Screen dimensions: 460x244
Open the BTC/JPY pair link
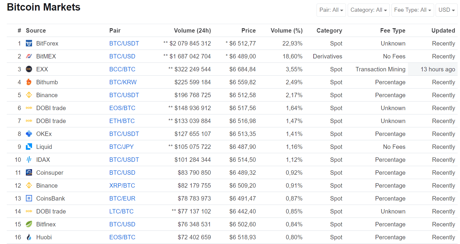(x=121, y=147)
